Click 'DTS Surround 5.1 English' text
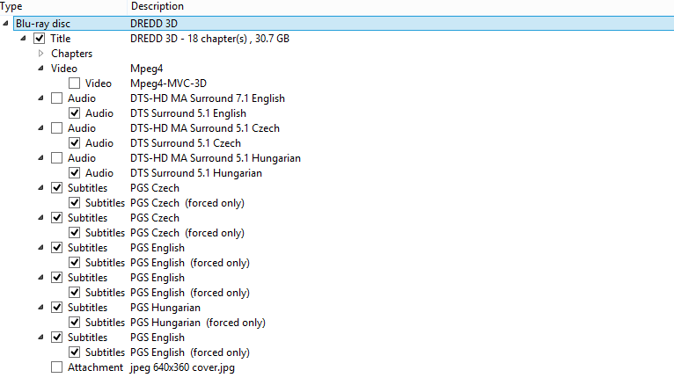The height and width of the screenshot is (385, 674). [188, 113]
